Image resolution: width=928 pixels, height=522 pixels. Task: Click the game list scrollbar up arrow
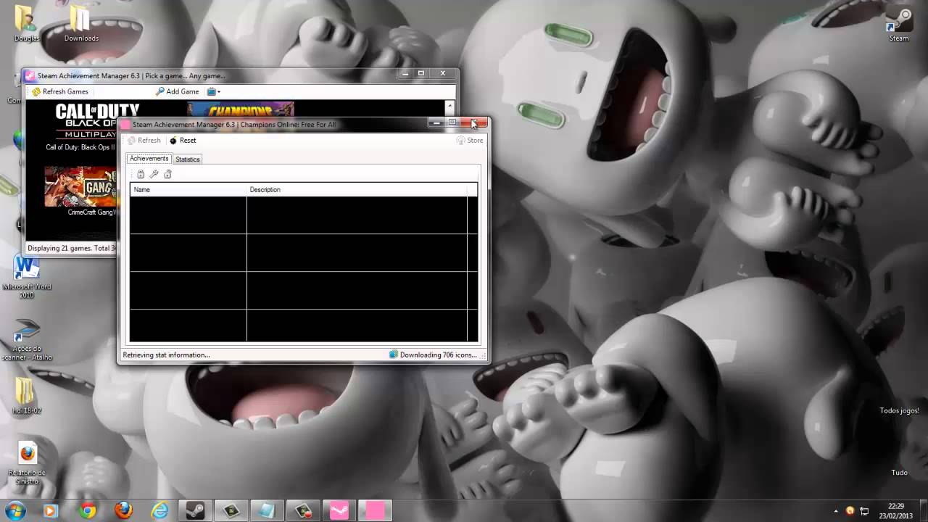coord(450,106)
